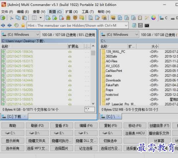Image resolution: width=178 pixels, height=158 pixels.
Task: Click the notepad icon right of the hint box
Action: pos(134,25)
